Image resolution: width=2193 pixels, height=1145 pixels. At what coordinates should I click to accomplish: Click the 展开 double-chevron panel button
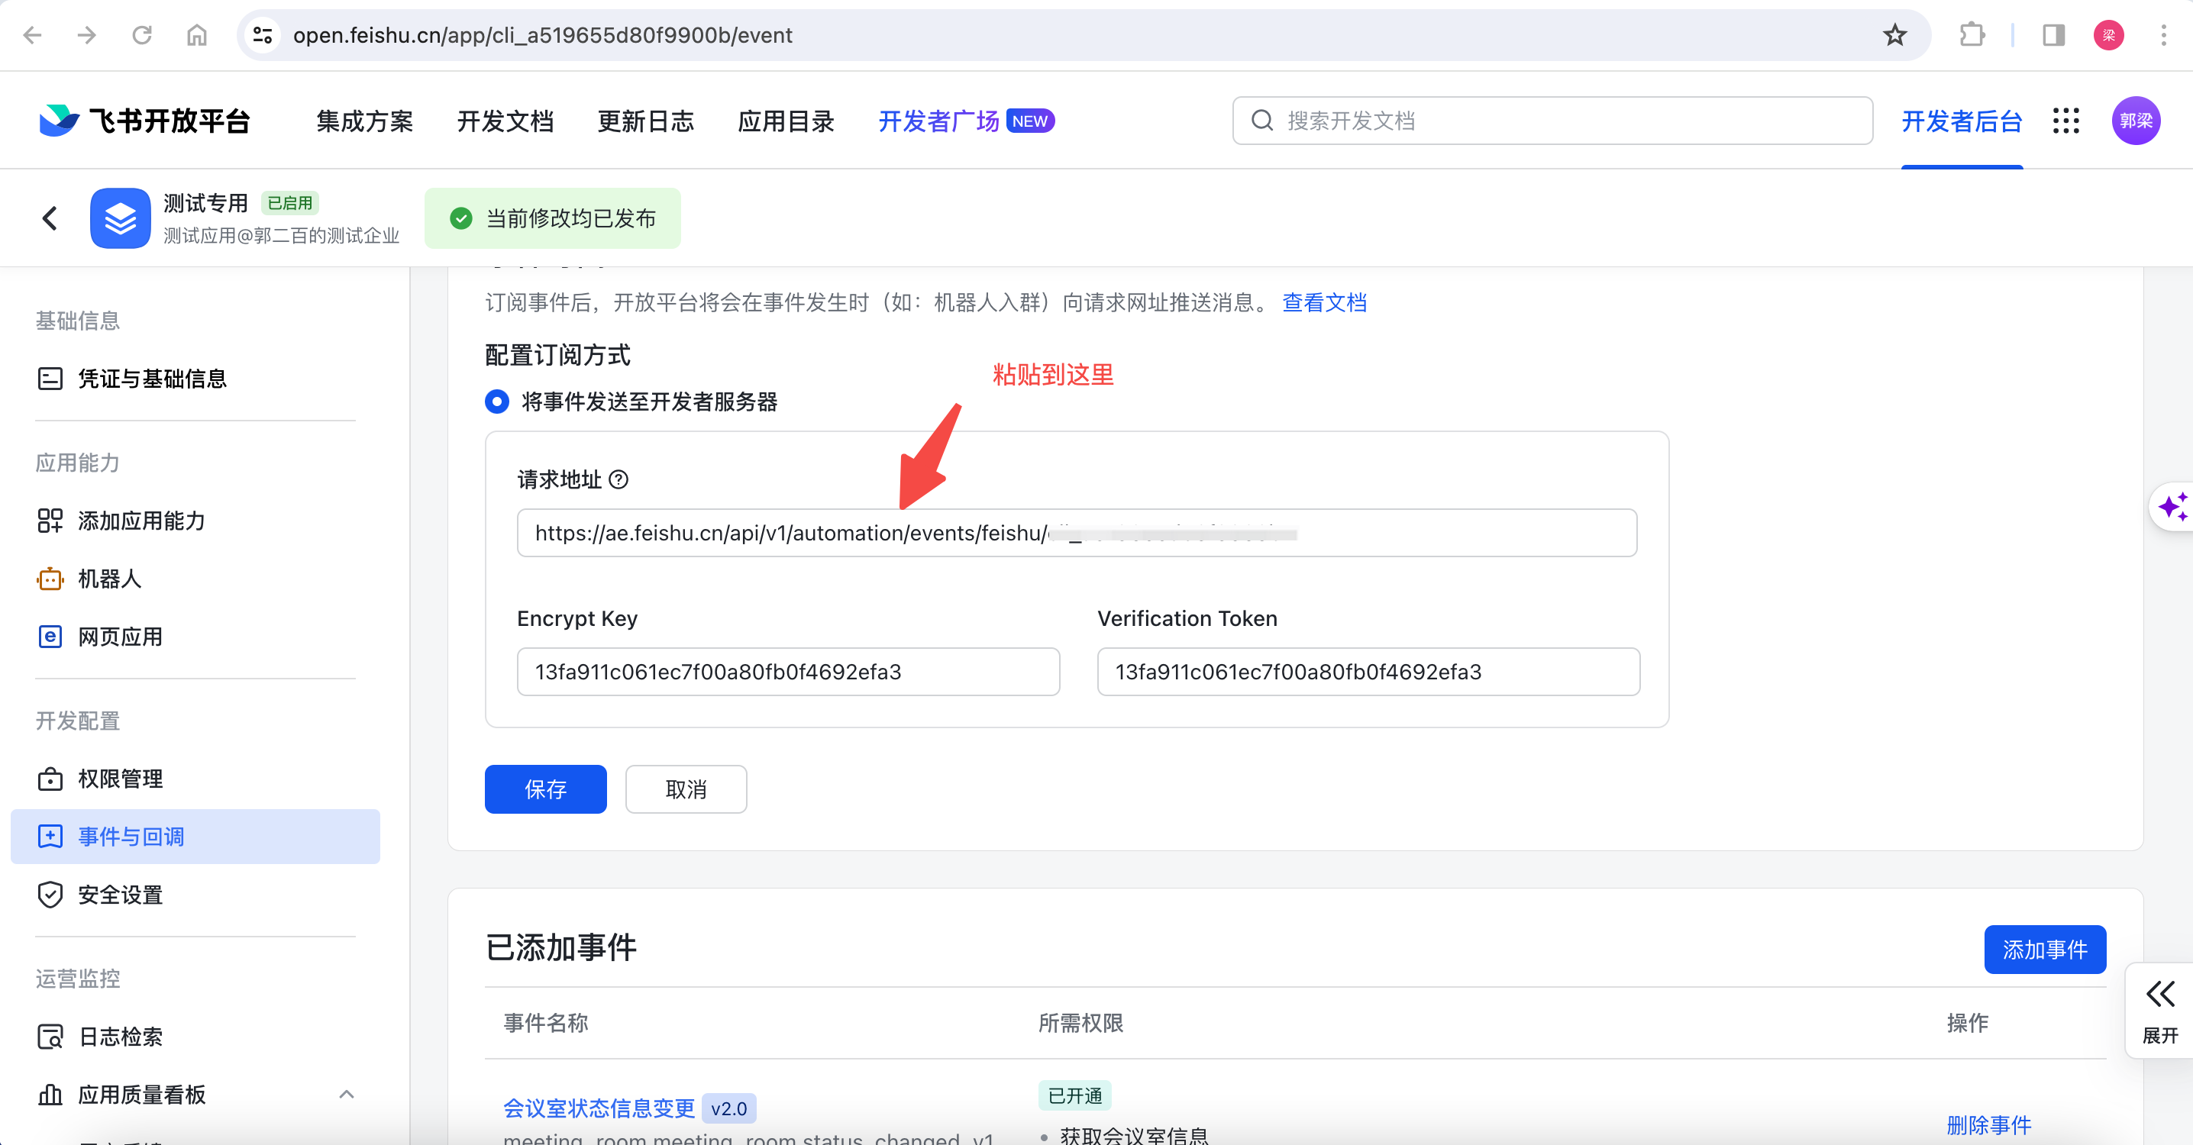(2160, 1011)
